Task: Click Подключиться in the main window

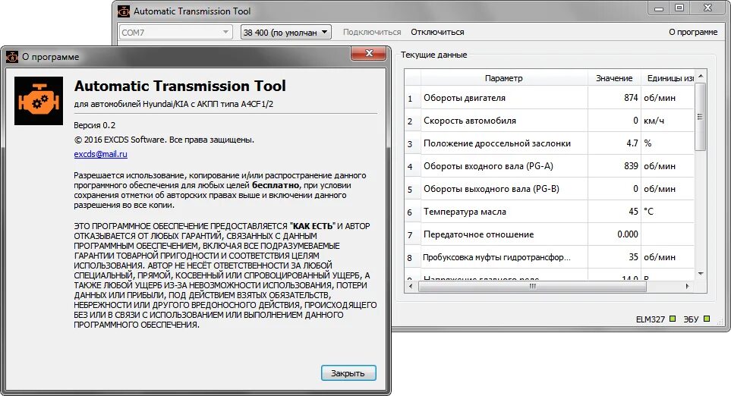Action: pos(372,32)
